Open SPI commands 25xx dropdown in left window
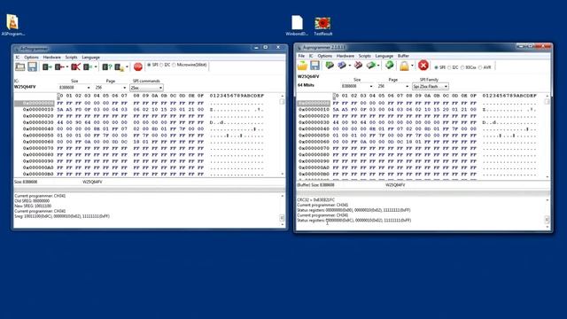Screen dimensions: 567x319 click(146, 88)
